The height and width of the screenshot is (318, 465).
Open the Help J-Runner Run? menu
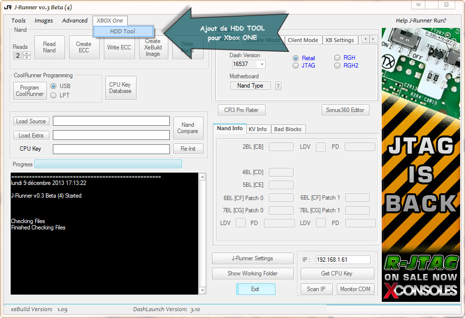[421, 21]
